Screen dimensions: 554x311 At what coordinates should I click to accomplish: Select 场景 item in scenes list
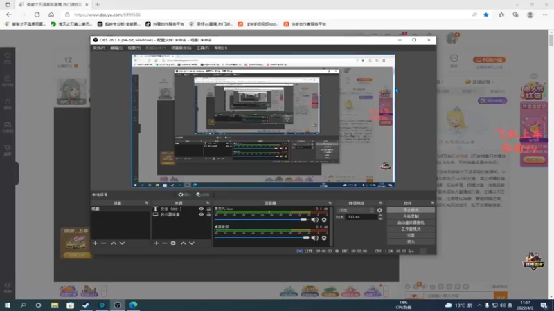120,209
